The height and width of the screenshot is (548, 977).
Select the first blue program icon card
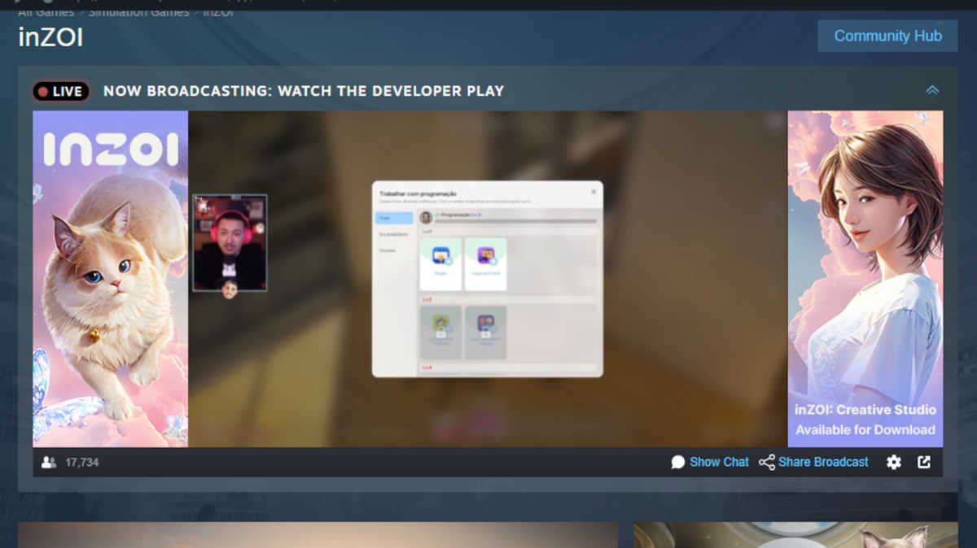coord(440,263)
